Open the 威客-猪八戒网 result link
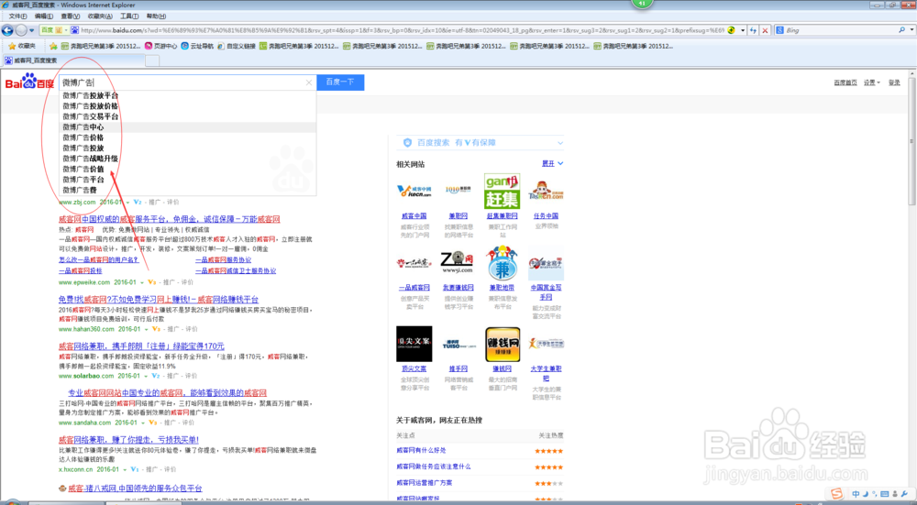 coord(135,489)
